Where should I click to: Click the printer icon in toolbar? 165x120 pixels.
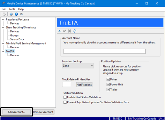(x=4, y=14)
